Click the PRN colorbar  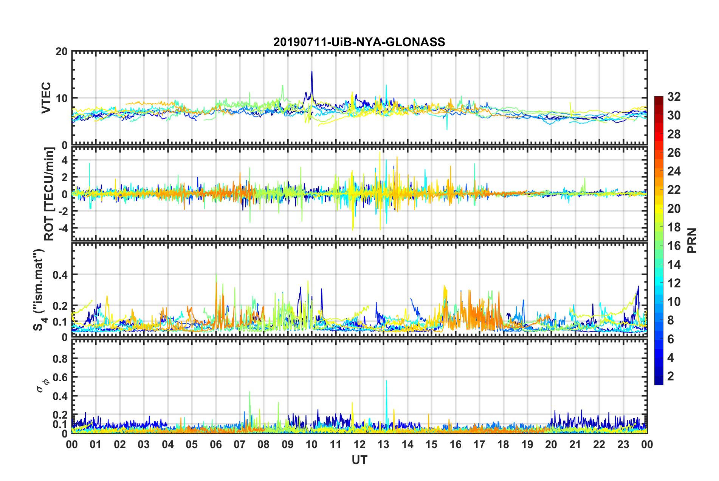659,240
